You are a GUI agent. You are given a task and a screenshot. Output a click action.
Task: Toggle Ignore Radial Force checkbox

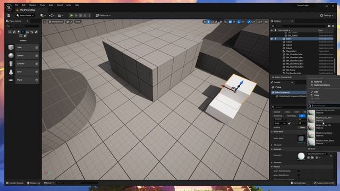tap(299, 175)
